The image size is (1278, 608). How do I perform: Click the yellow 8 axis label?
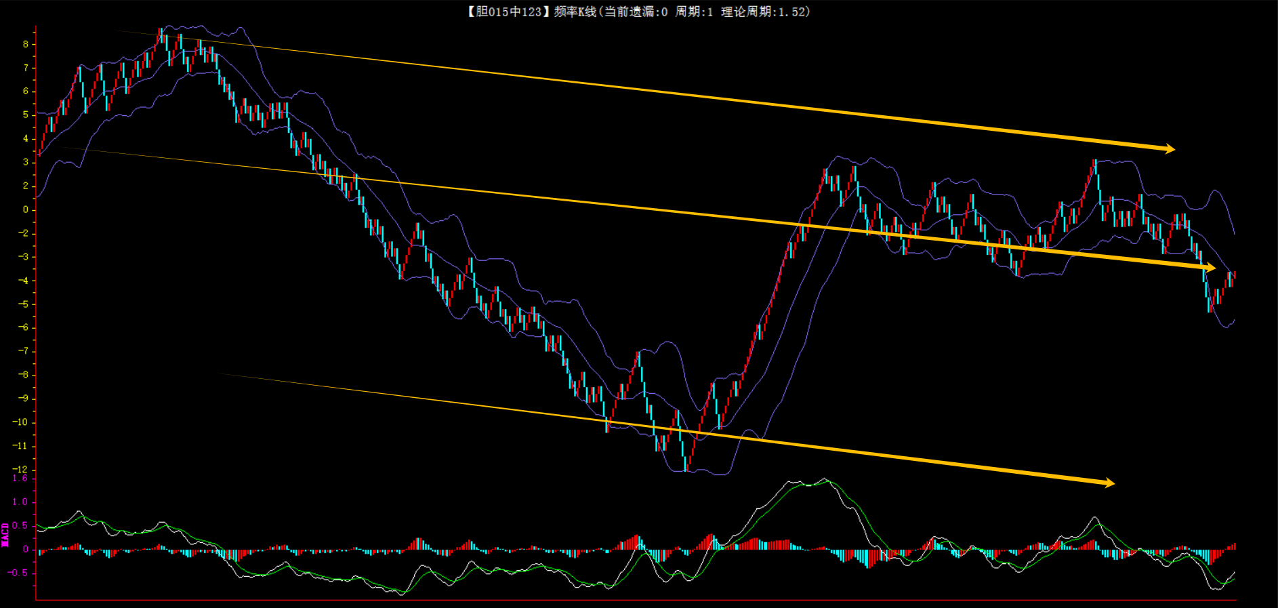[x=26, y=44]
